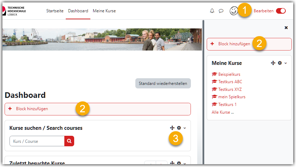
Task: Click Standard wiederherstellen button
Action: [163, 83]
